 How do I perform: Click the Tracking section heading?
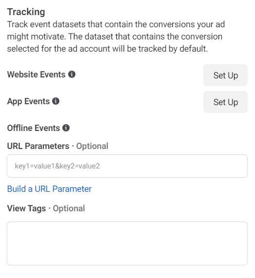pos(26,12)
